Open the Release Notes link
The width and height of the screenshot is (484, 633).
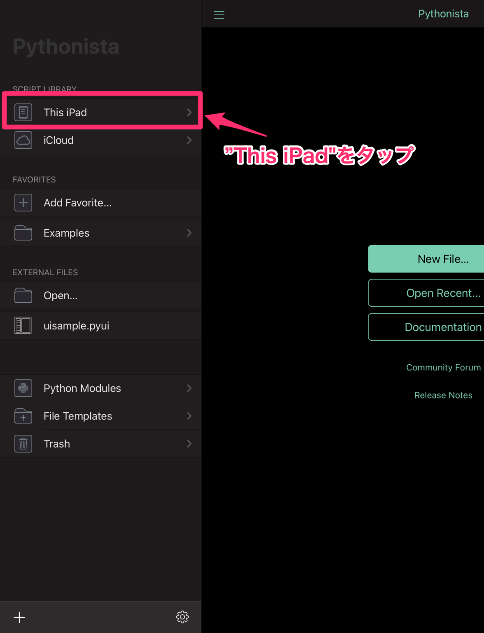coord(443,395)
